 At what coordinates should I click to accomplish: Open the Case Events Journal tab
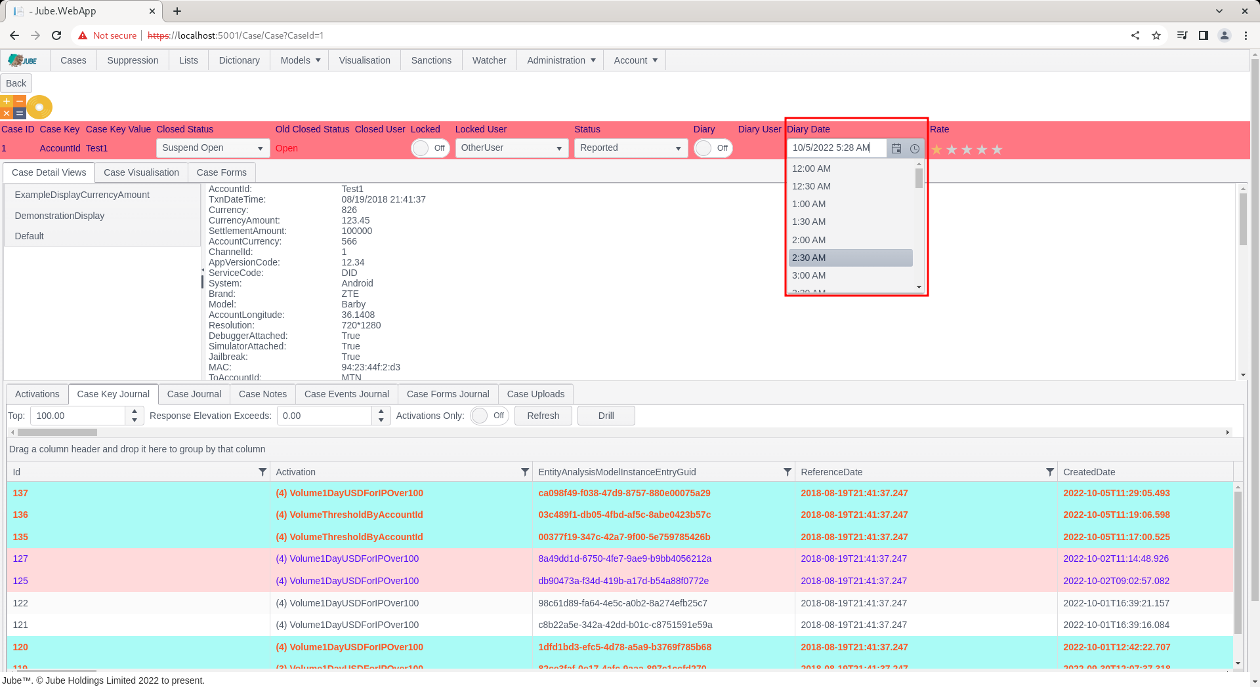(x=346, y=394)
